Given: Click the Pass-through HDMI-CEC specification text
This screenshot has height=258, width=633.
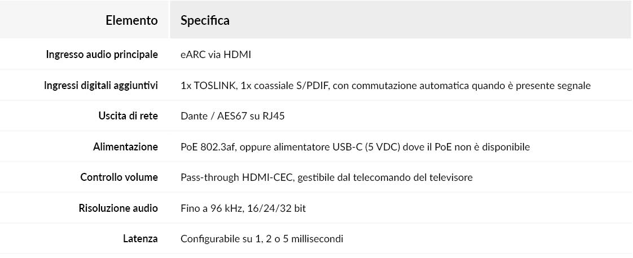Looking at the screenshot, I should coord(327,177).
